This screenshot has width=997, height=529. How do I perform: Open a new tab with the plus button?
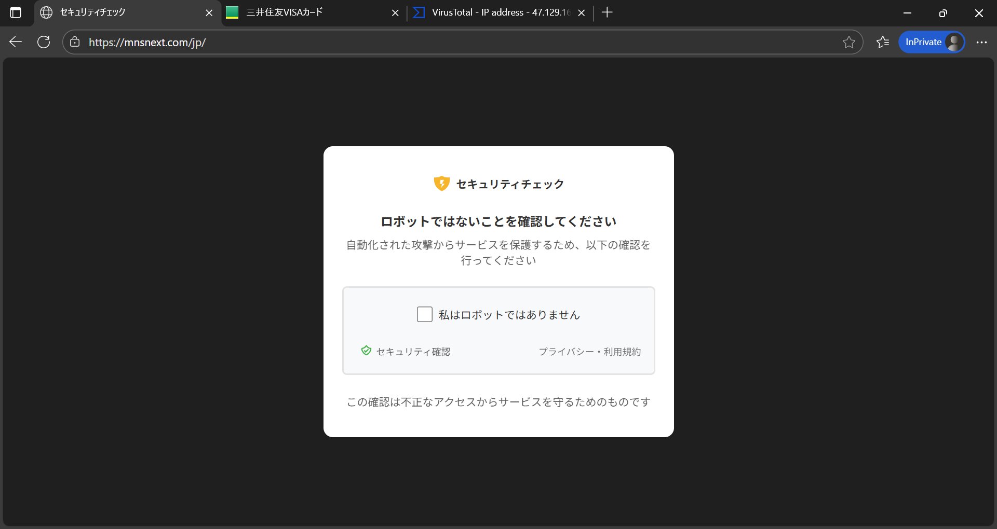[607, 12]
